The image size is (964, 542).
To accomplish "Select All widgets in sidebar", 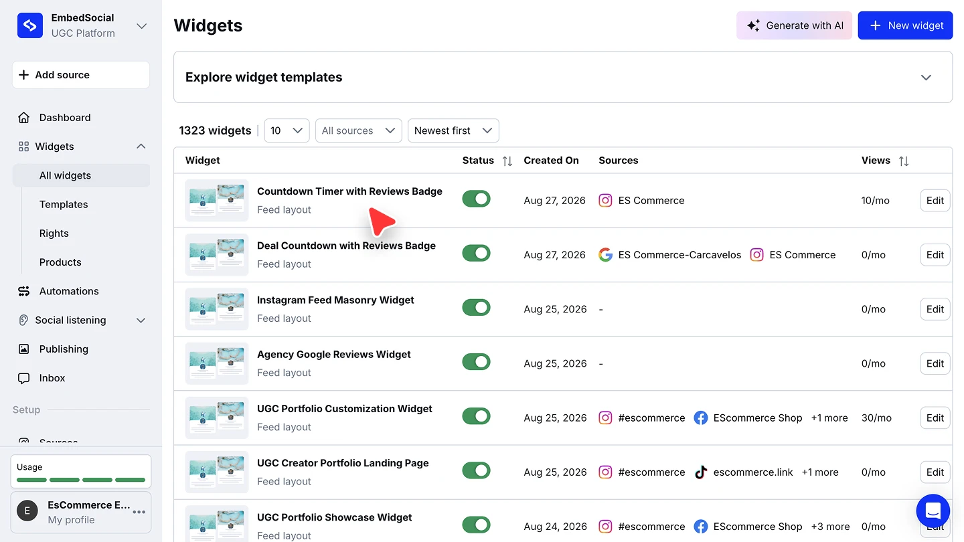I will click(x=81, y=175).
